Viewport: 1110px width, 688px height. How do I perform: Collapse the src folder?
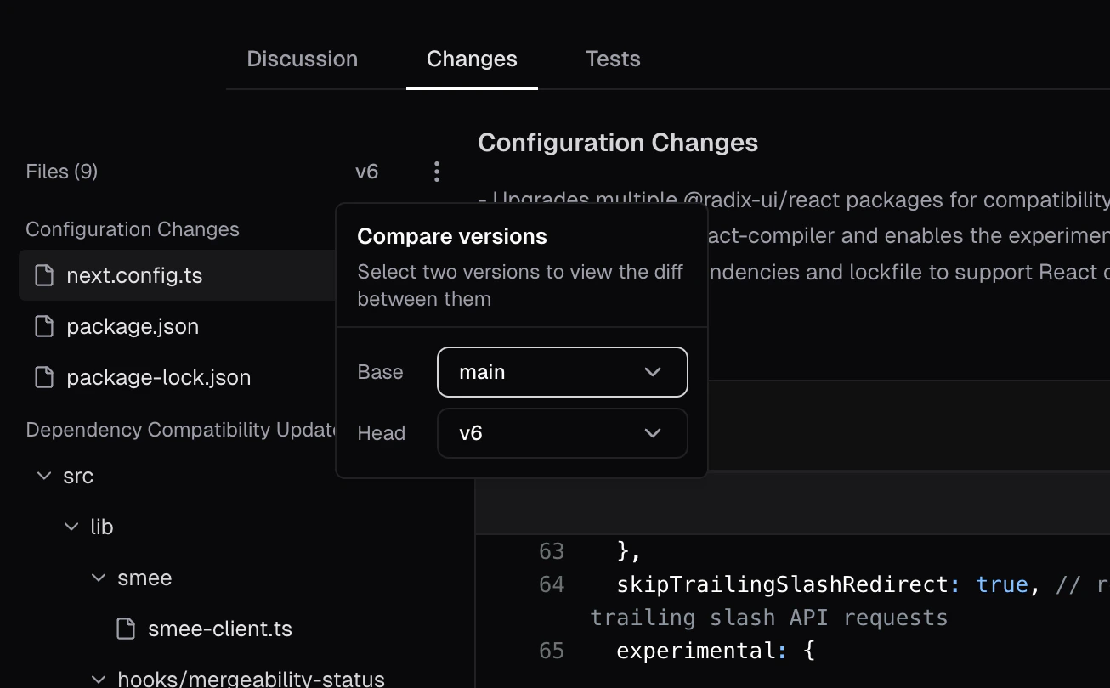click(x=44, y=476)
